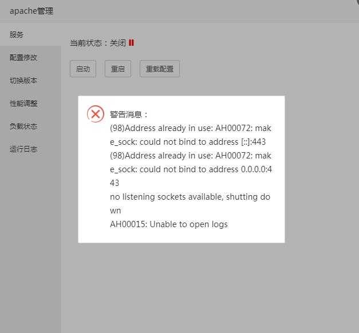
Task: Open the 服务 tab in sidebar
Action: tap(30, 34)
